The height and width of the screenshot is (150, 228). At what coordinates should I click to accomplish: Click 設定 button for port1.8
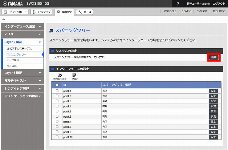tap(213, 127)
